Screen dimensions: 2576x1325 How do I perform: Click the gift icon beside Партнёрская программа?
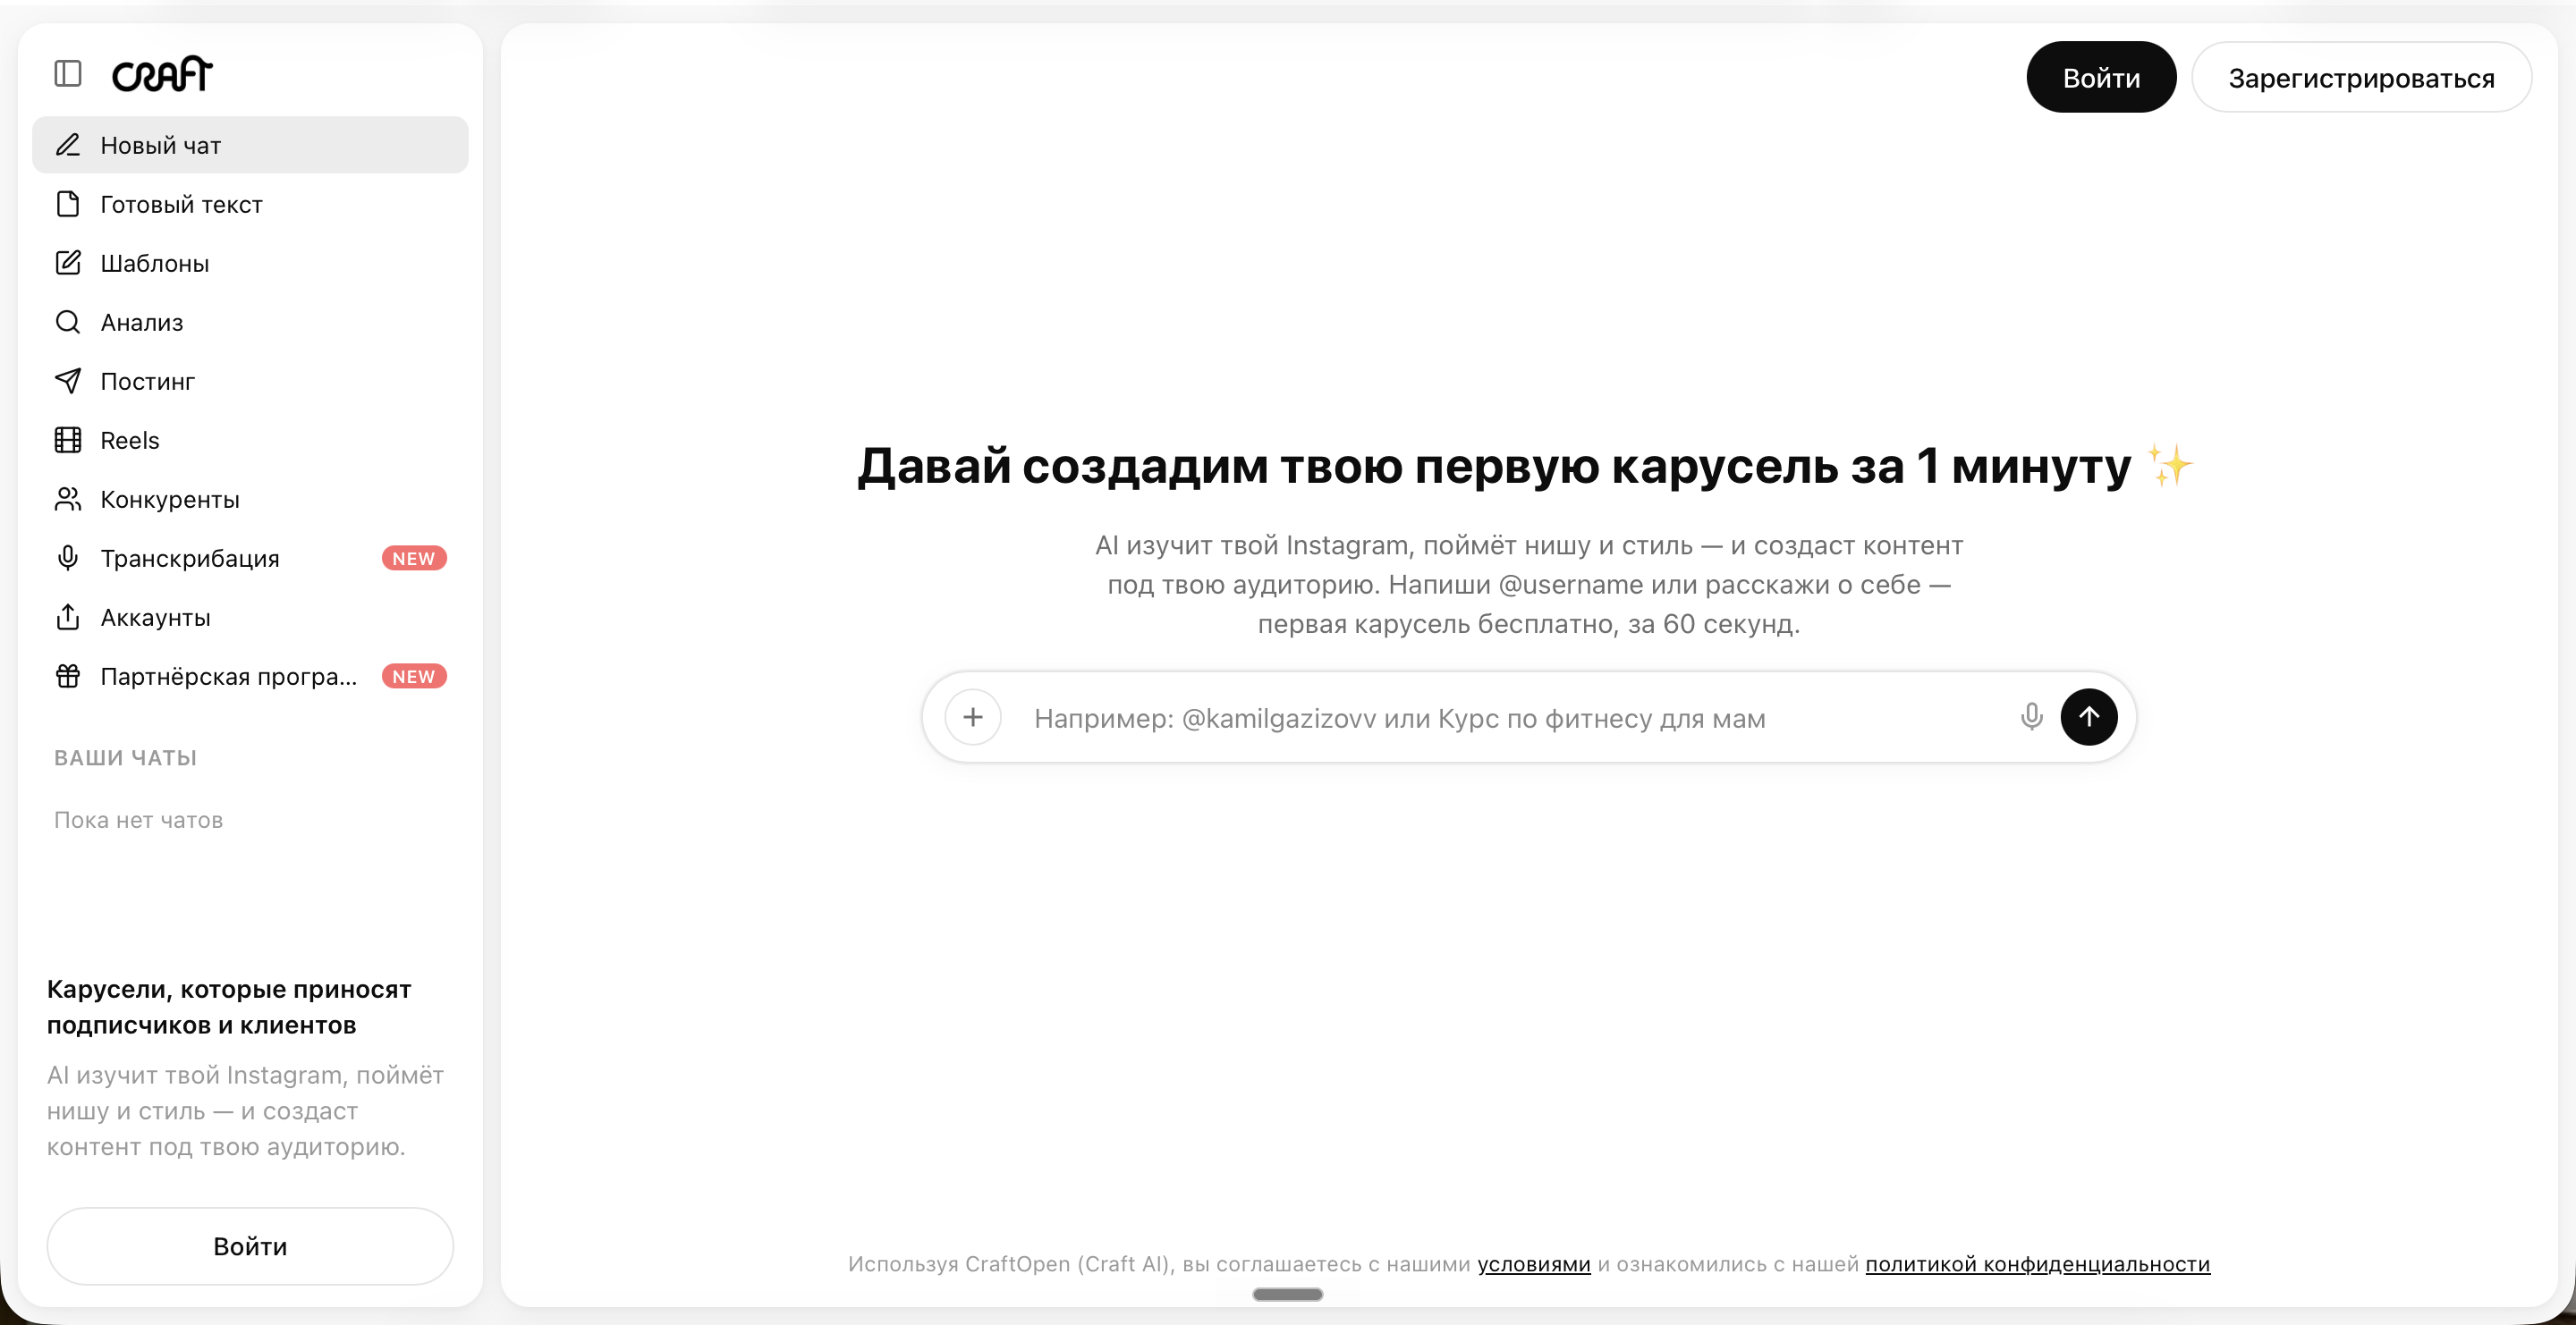click(x=68, y=676)
